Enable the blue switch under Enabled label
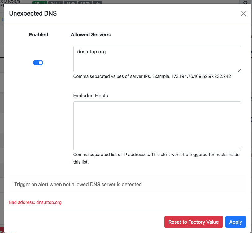 38,62
